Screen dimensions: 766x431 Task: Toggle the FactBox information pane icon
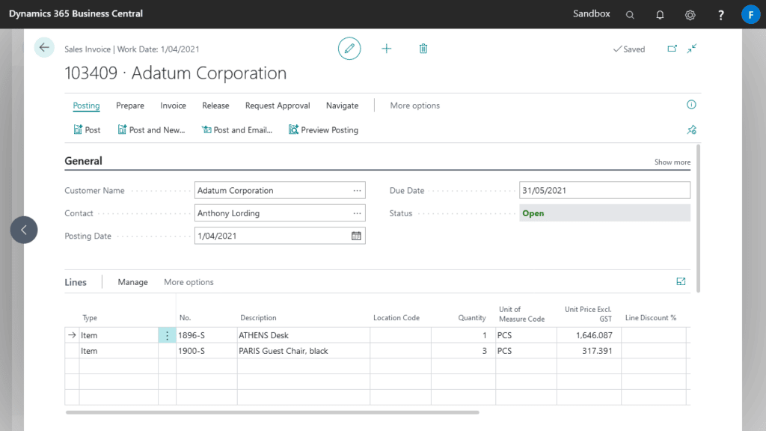(x=691, y=106)
